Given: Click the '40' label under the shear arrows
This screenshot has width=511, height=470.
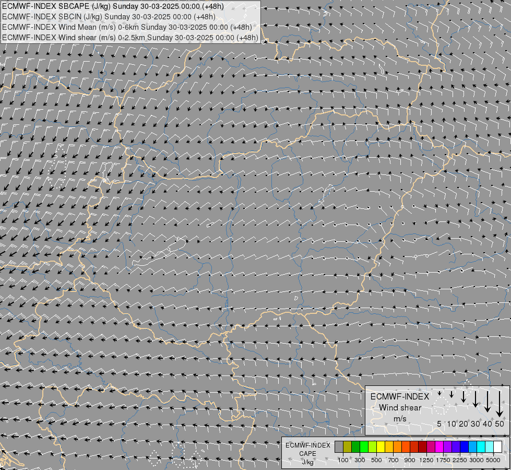Looking at the screenshot, I should point(487,424).
